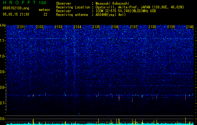
Task: Click the 'Receiver' field label
Action: [64, 11]
